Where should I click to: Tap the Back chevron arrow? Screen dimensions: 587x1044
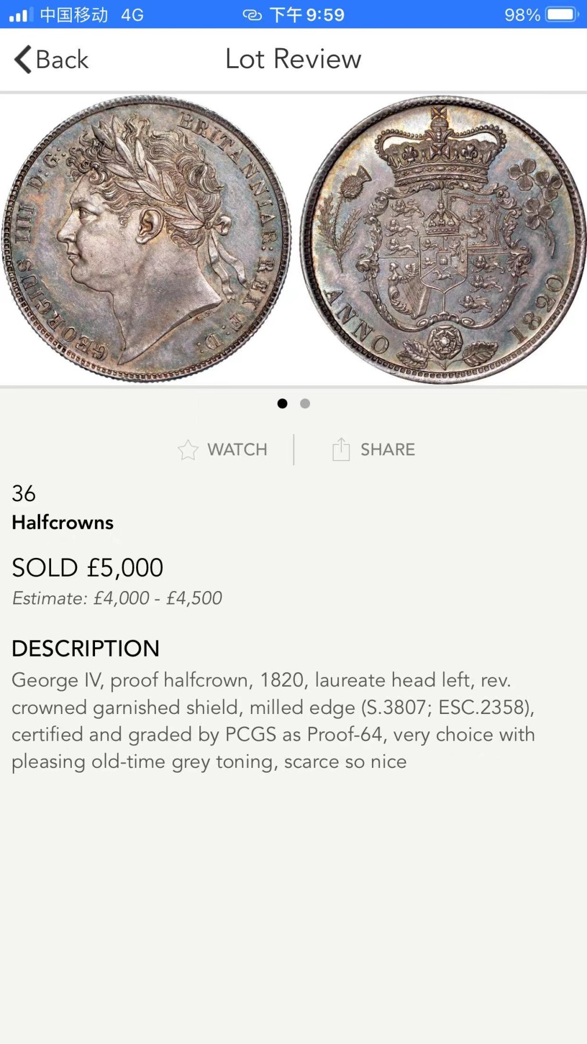23,59
